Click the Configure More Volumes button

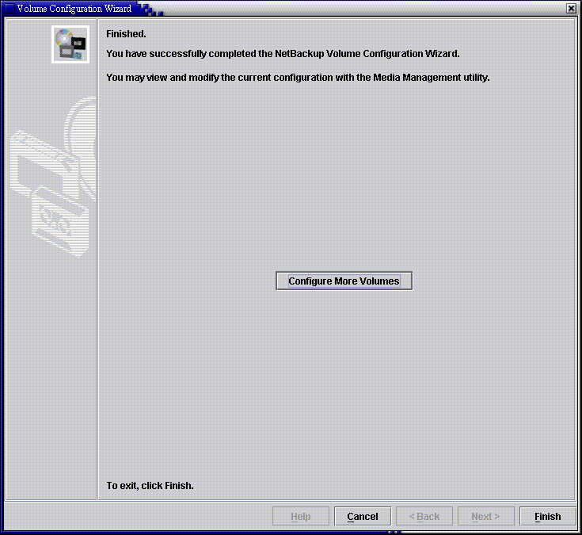(344, 281)
